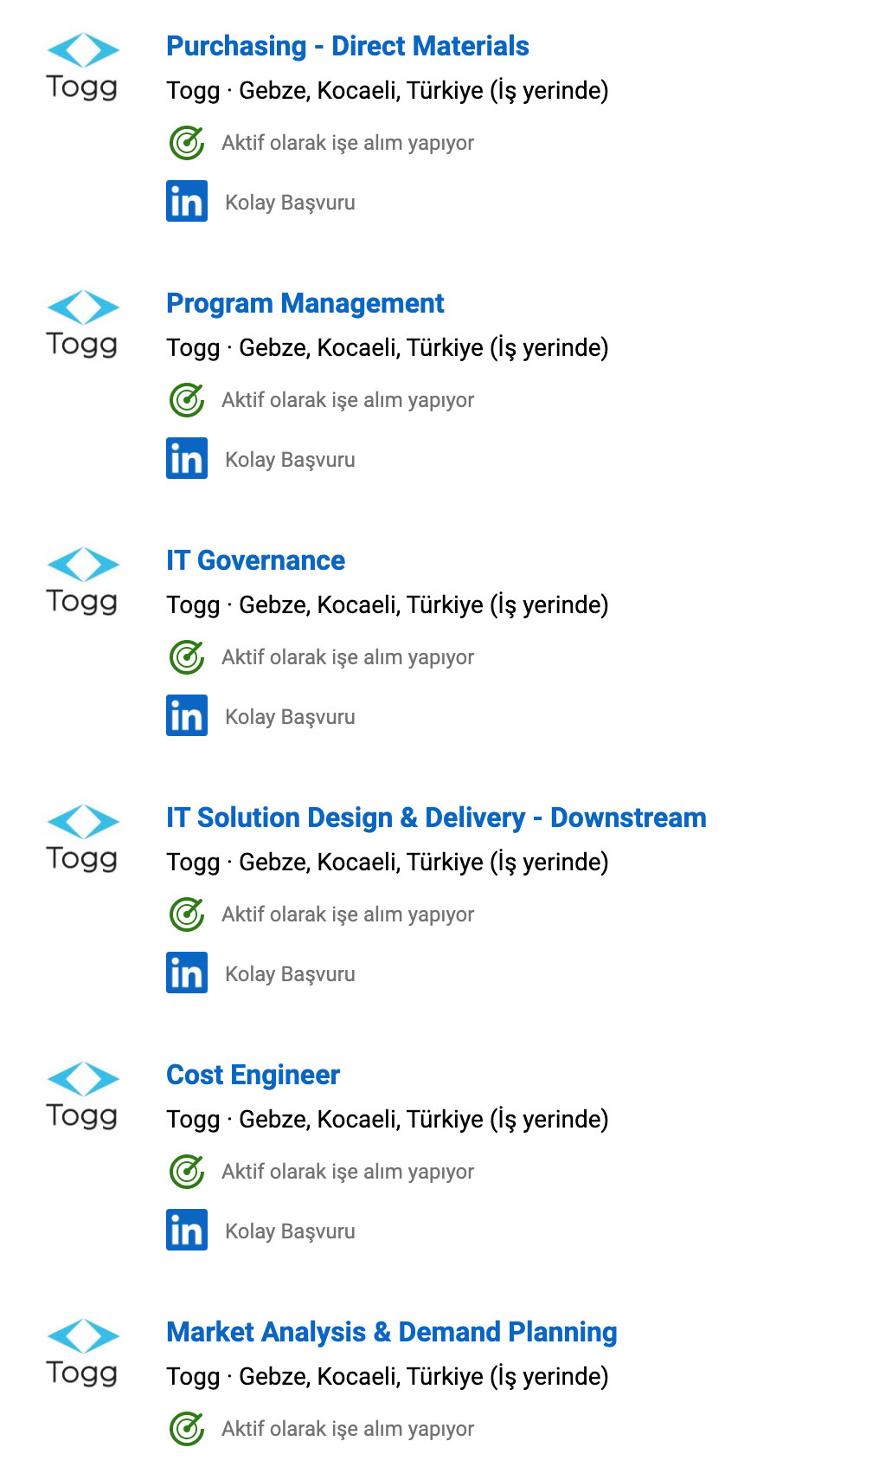Open the Program Management job posting
The height and width of the screenshot is (1467, 879).
coord(305,303)
